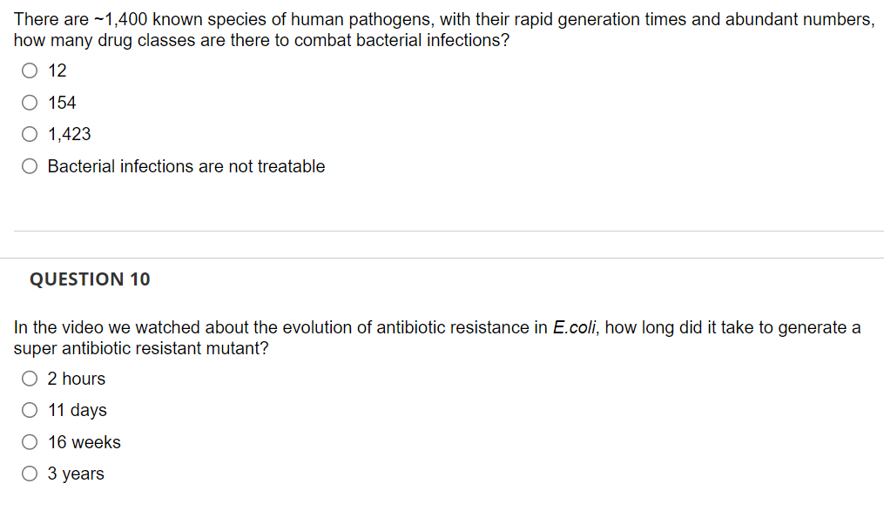The width and height of the screenshot is (884, 524).
Task: Click the italic E.coli word
Action: (575, 327)
